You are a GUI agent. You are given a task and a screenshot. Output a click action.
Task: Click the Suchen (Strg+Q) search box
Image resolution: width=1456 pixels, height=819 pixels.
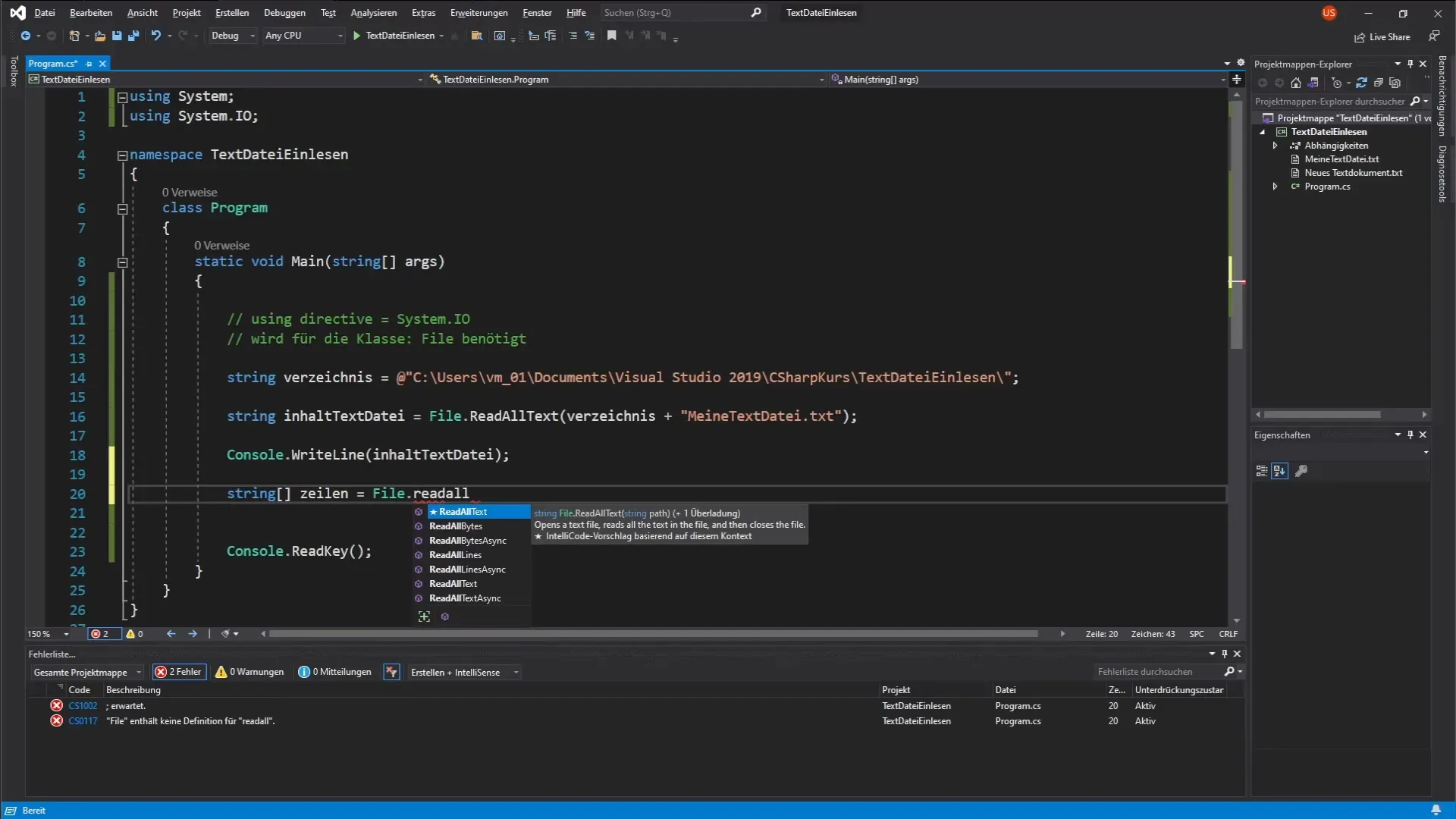click(x=682, y=13)
